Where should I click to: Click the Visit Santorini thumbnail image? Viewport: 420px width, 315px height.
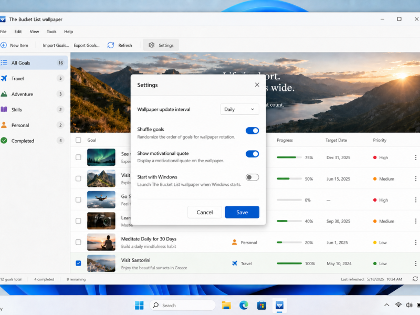[x=101, y=264]
